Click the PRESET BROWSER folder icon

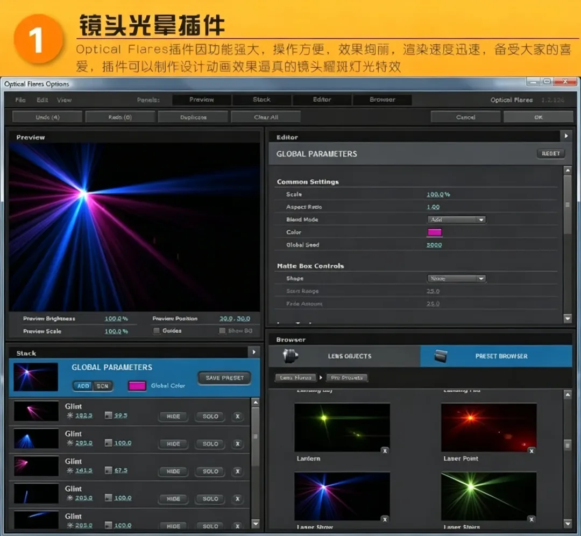(441, 356)
